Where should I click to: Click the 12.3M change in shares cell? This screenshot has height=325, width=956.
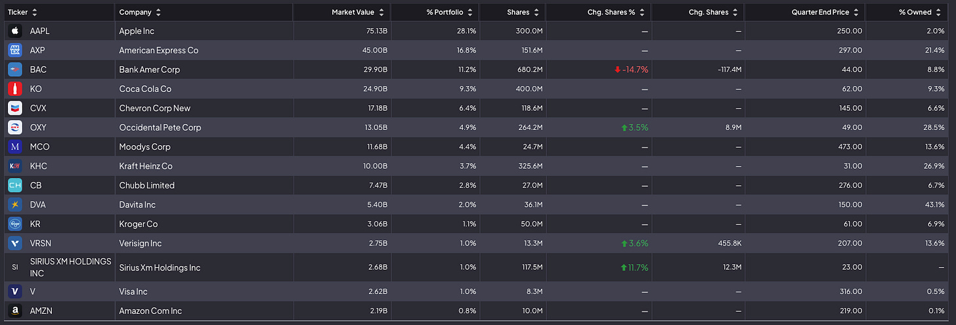point(731,267)
